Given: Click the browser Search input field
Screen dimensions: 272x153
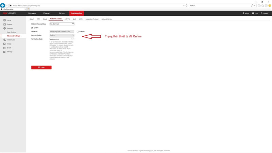Looking at the screenshot, I should 220,5.
